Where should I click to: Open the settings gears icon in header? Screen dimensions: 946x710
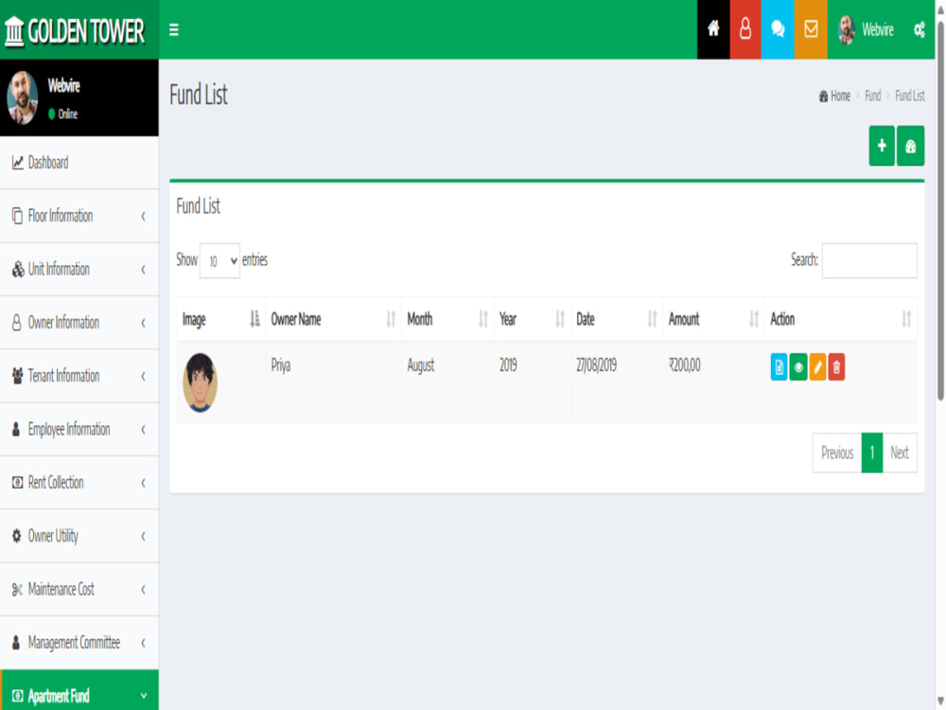click(x=919, y=29)
